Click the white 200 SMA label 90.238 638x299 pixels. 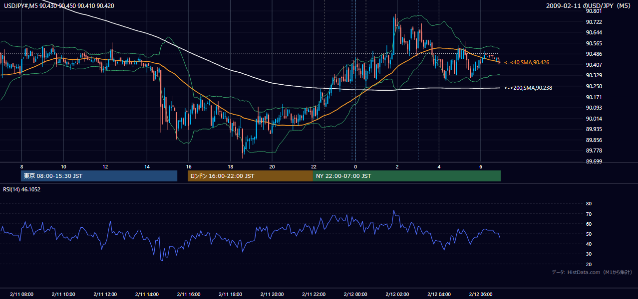tap(528, 88)
